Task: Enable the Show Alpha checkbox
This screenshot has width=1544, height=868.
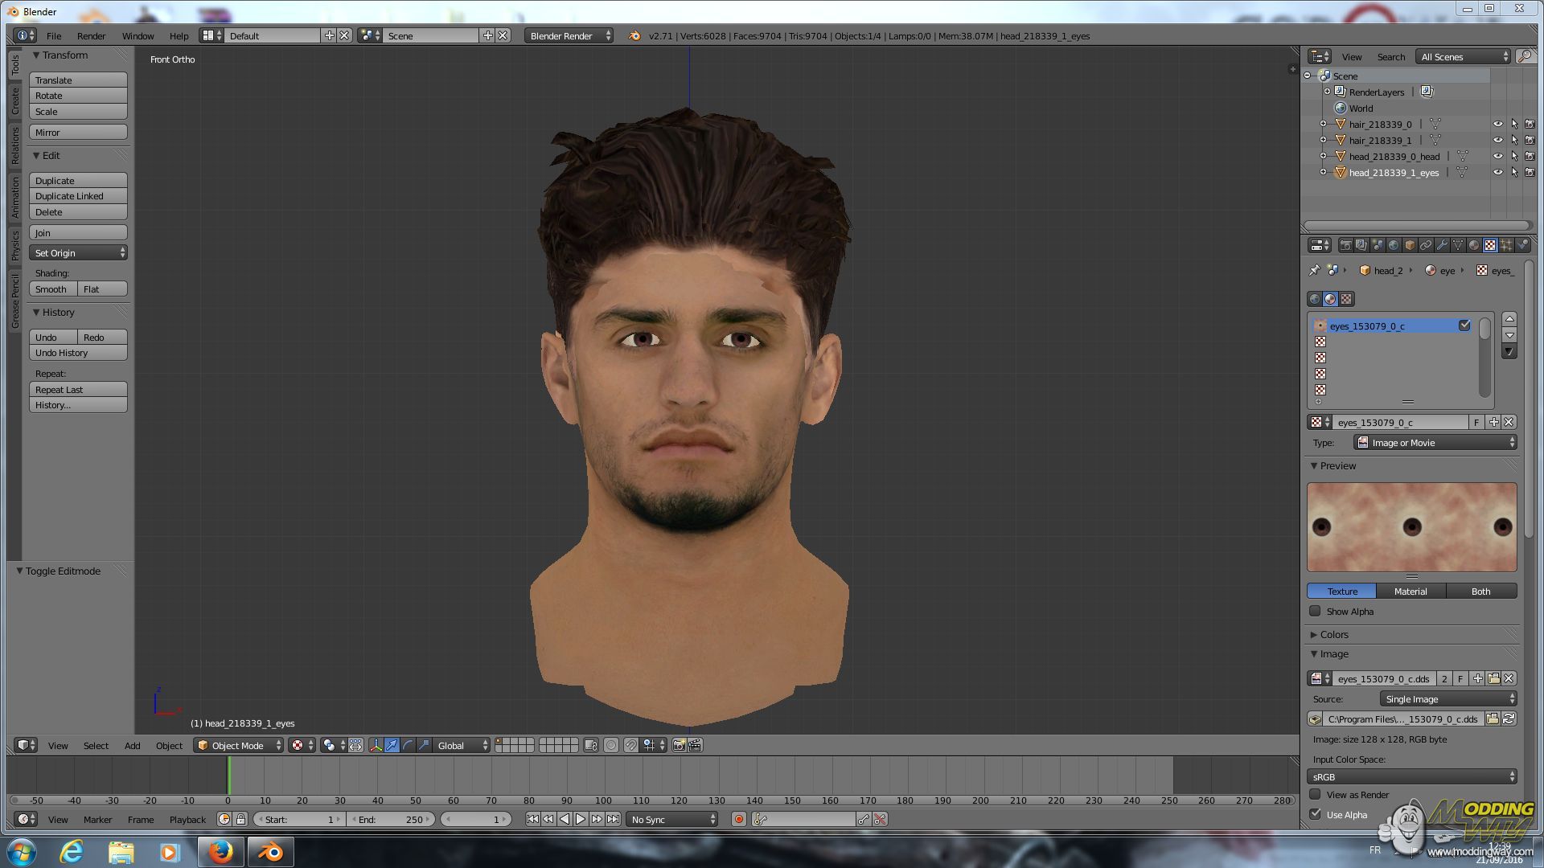Action: click(1316, 612)
